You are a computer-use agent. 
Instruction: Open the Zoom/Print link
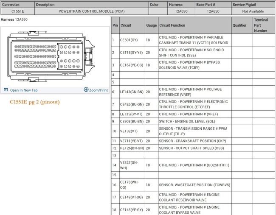99,90
